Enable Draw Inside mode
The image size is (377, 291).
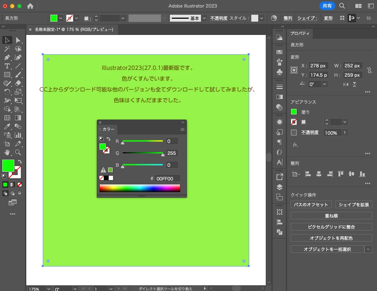tap(20, 193)
